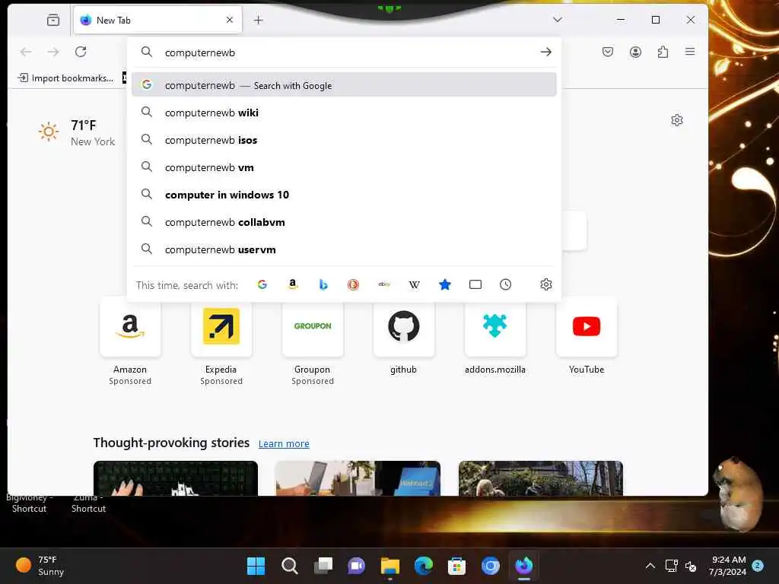Viewport: 779px width, 584px height.
Task: Open taskbar Search magnifier
Action: 289,566
